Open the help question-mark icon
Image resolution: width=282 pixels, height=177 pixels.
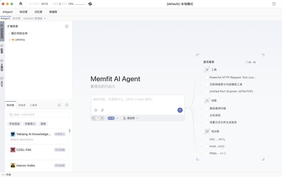click(274, 4)
